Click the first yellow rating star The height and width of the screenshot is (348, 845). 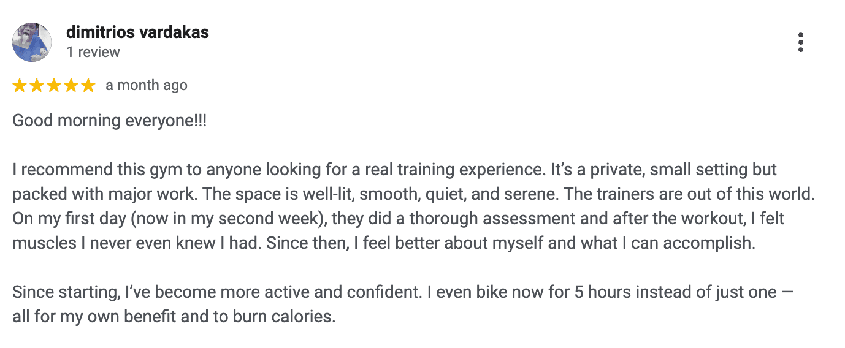pos(20,86)
